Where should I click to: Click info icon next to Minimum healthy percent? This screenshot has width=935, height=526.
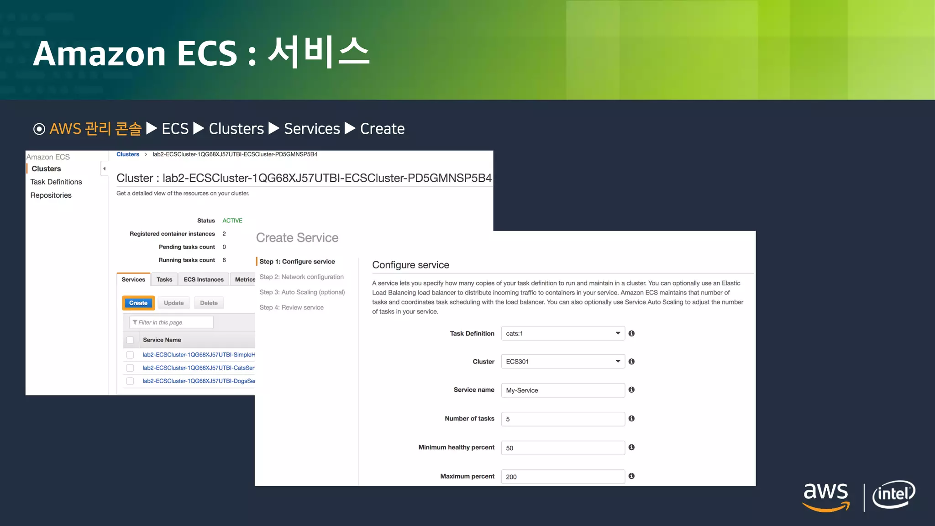[631, 447]
